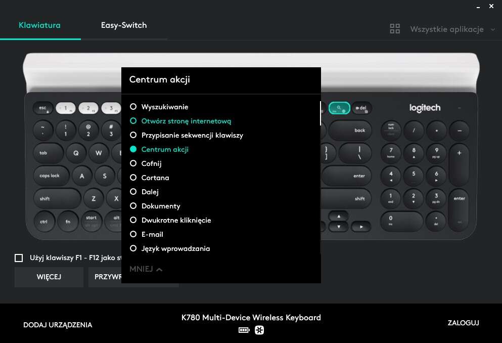Select the highlighted search key on the keyboard
The image size is (502, 343).
point(339,108)
